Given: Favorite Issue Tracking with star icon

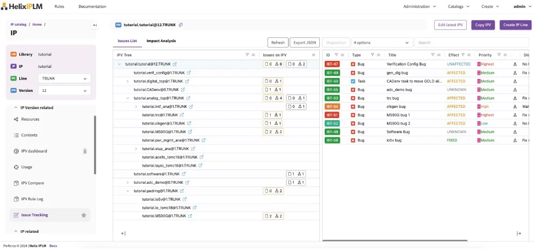Looking at the screenshot, I should pyautogui.click(x=84, y=215).
